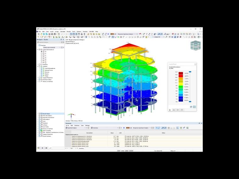
Task: Click the red X icon in second toolbar
Action: [x=192, y=37]
